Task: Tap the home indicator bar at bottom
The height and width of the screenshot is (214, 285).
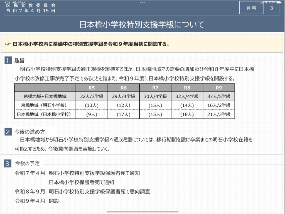Action: [x=142, y=212]
